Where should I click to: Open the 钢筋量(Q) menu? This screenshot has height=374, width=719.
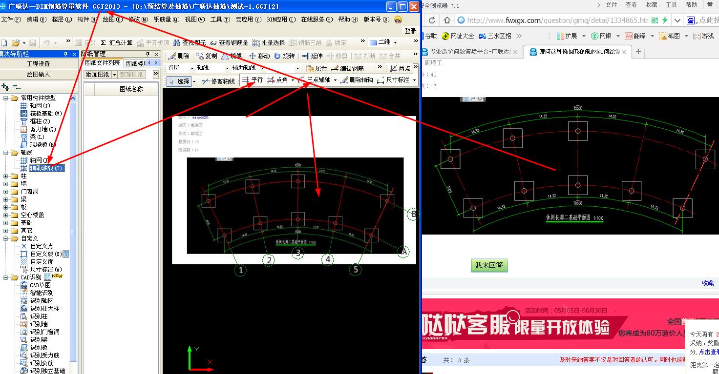[167, 20]
